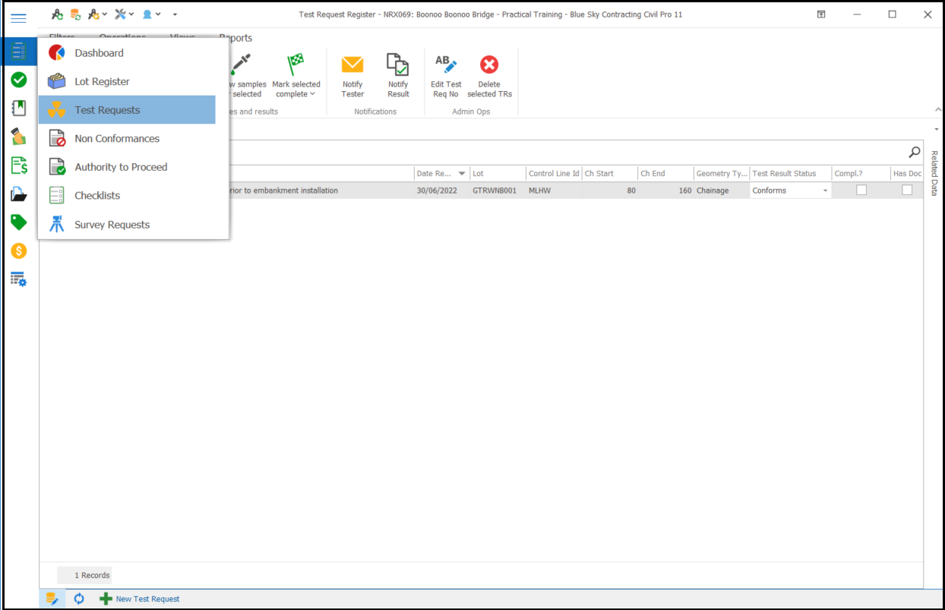Tick the Has Doc checkbox in row
This screenshot has width=945, height=610.
point(907,190)
